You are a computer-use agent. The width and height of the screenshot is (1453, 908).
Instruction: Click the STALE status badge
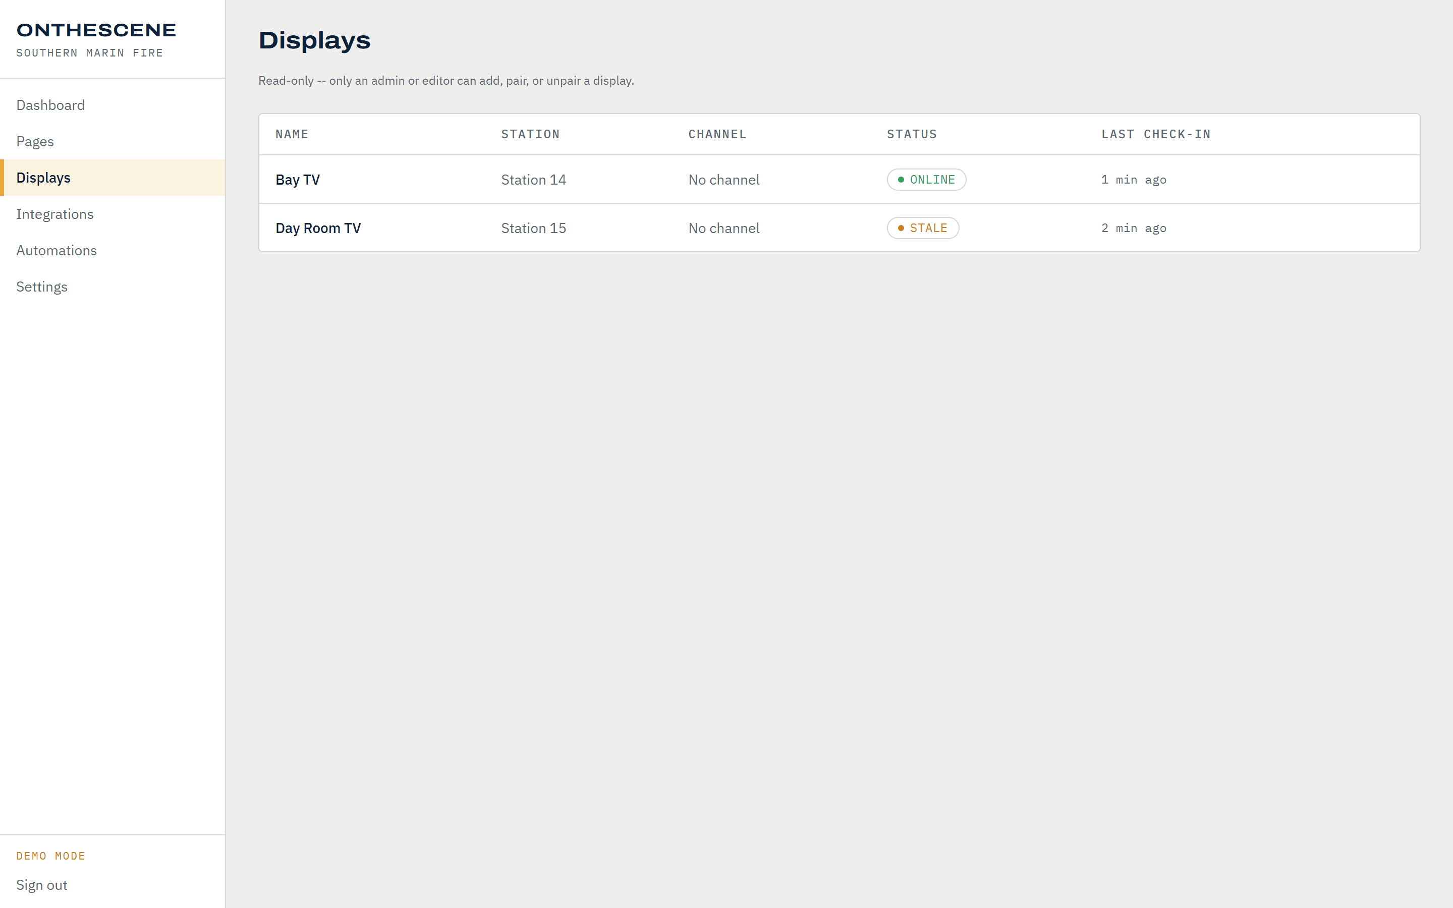923,228
